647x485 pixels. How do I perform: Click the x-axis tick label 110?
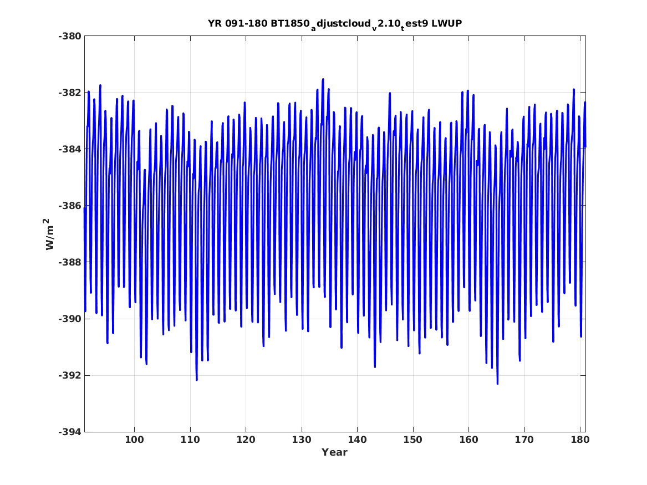tap(190, 440)
